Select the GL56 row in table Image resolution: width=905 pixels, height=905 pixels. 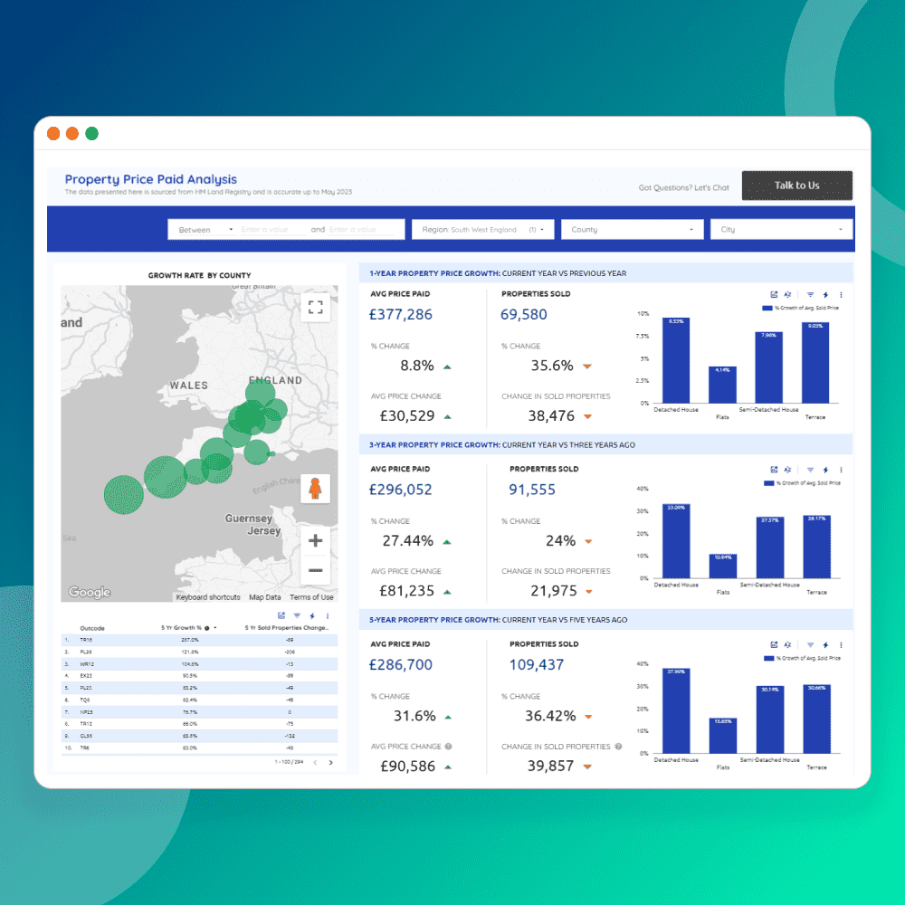tap(200, 735)
